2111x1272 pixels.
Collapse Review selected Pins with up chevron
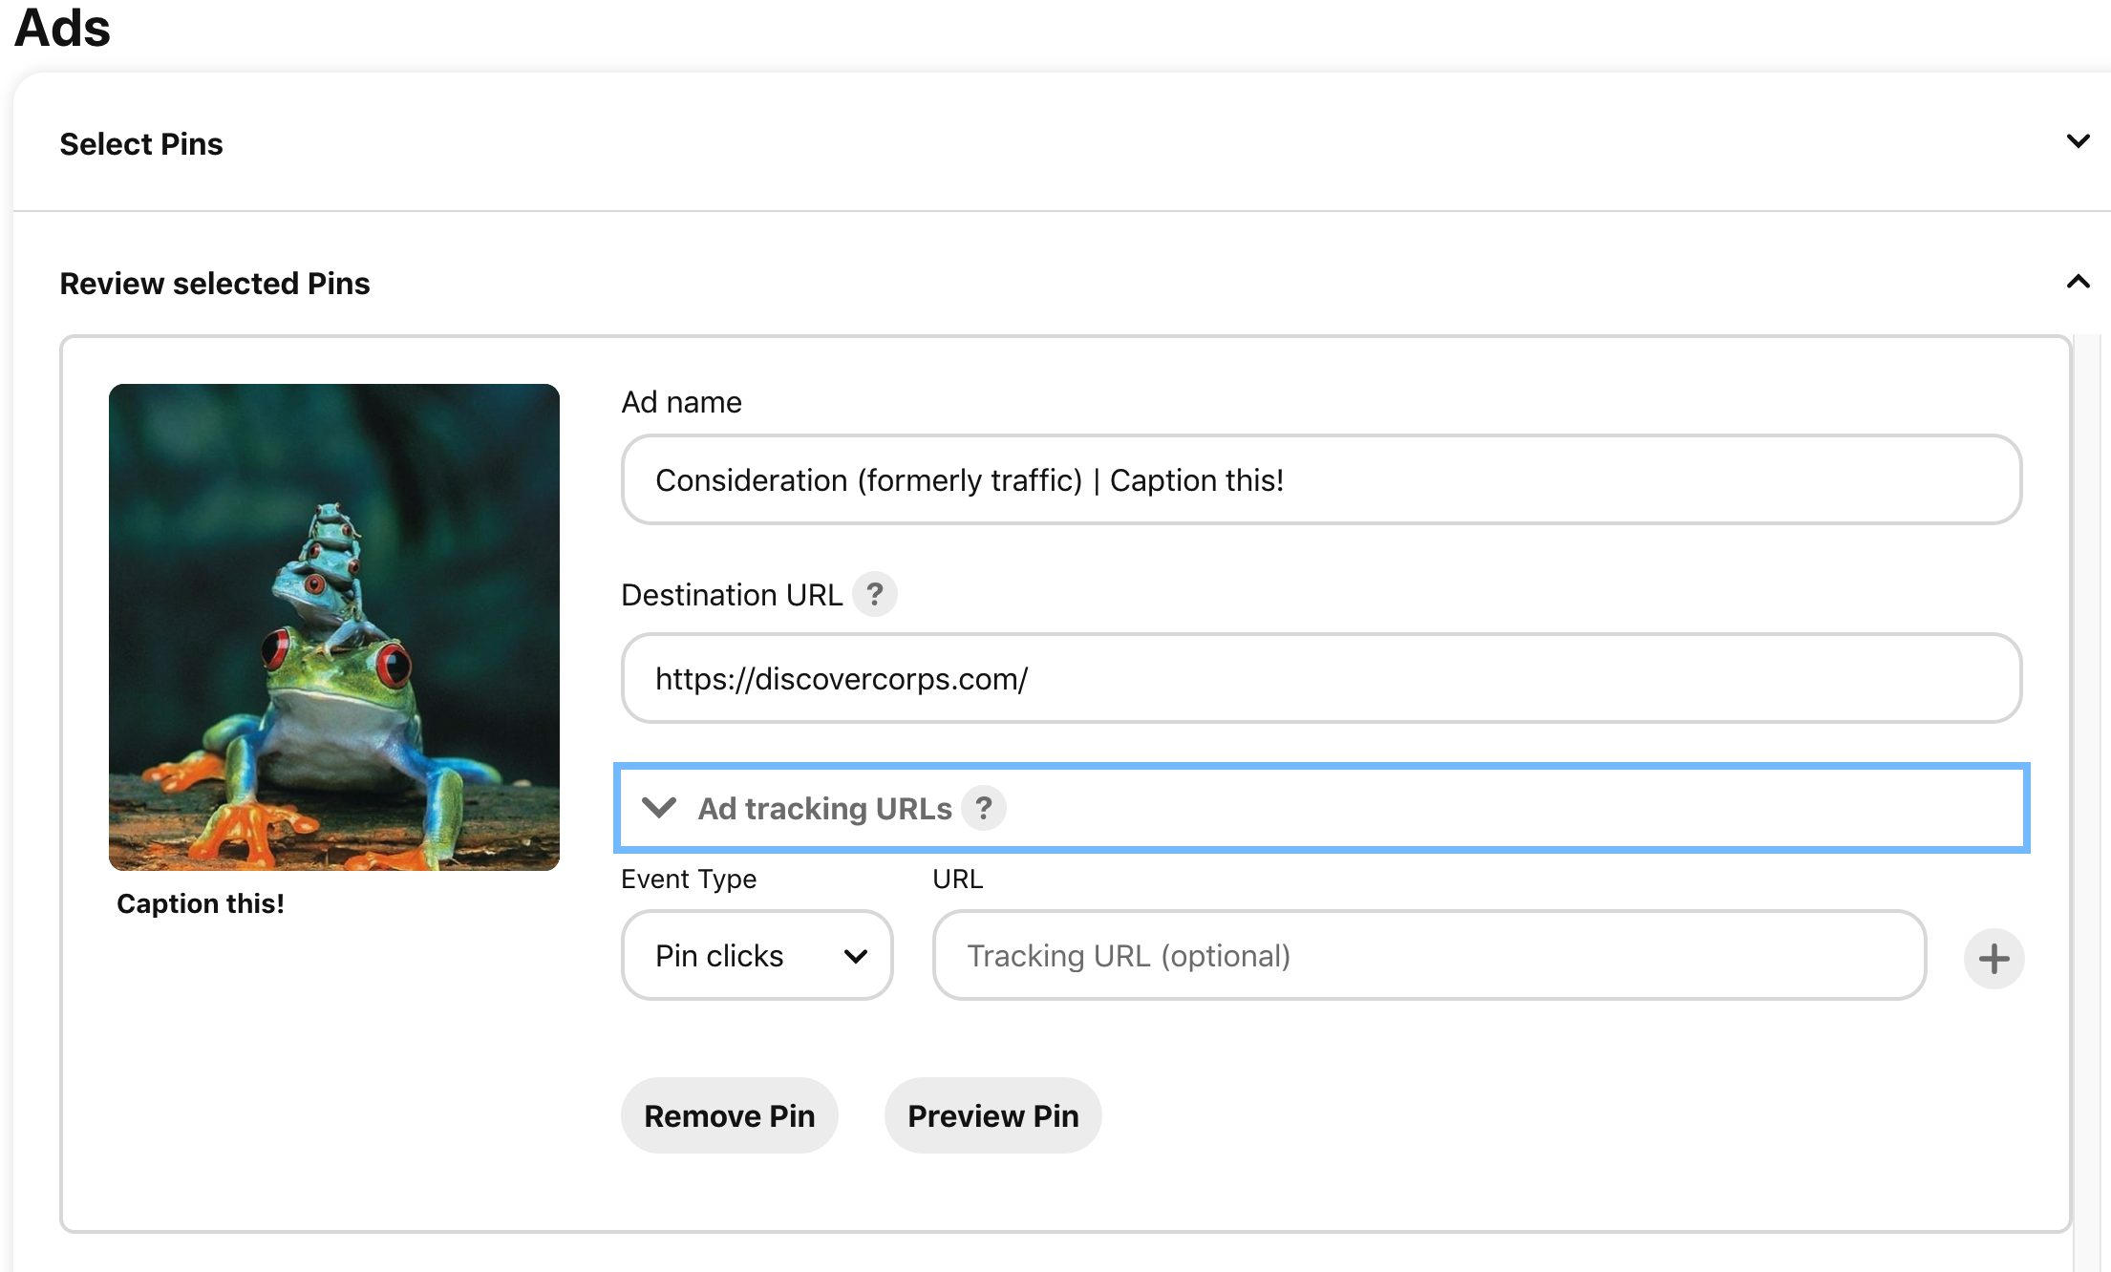point(2078,282)
